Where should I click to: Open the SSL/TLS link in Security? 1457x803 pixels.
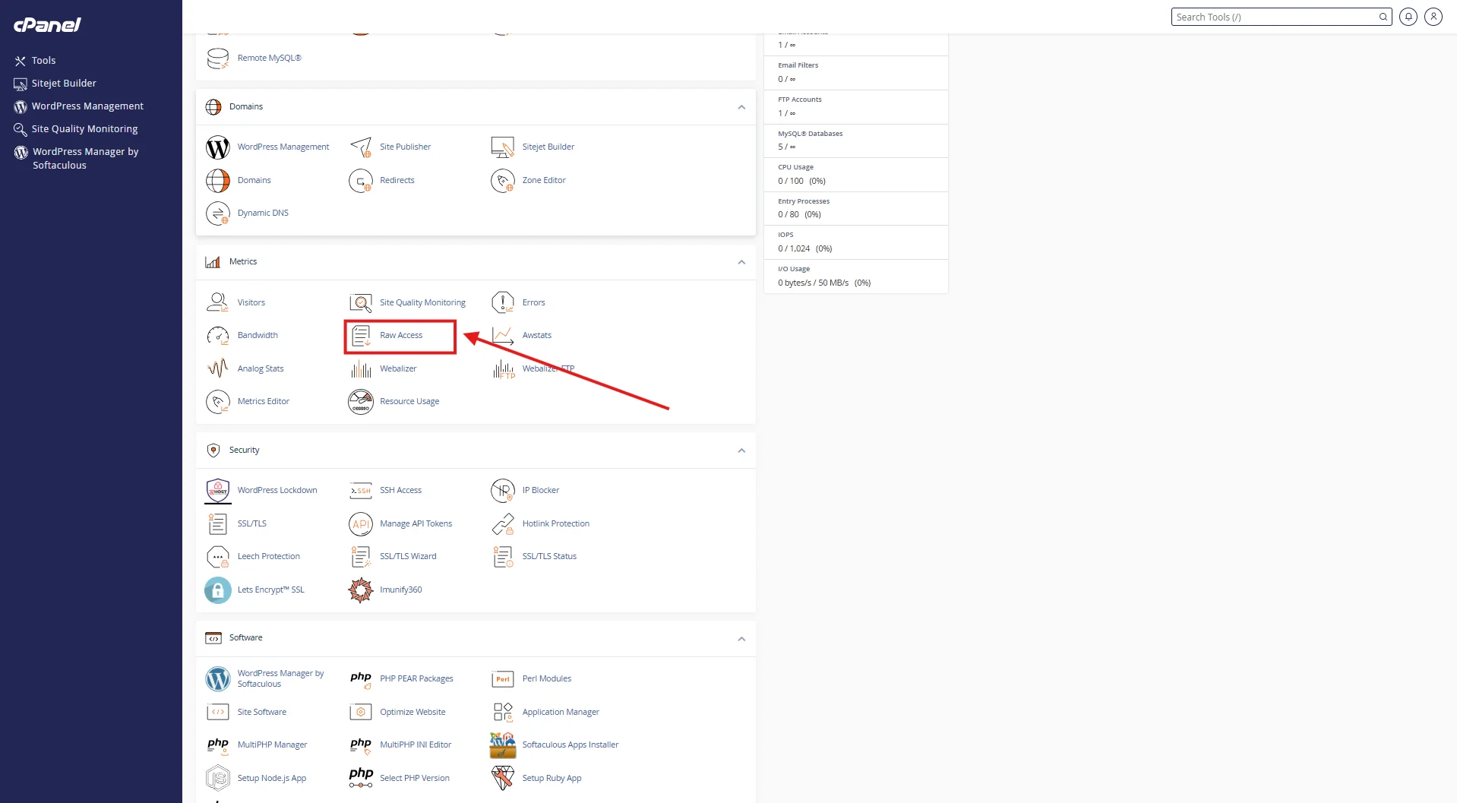click(x=252, y=523)
